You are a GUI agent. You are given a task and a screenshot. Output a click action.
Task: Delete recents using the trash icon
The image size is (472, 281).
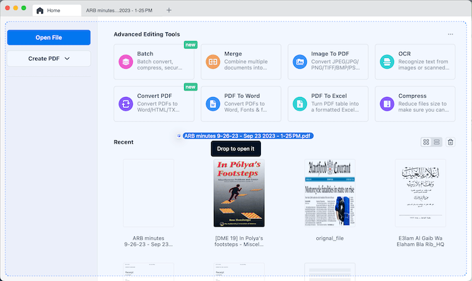[450, 142]
